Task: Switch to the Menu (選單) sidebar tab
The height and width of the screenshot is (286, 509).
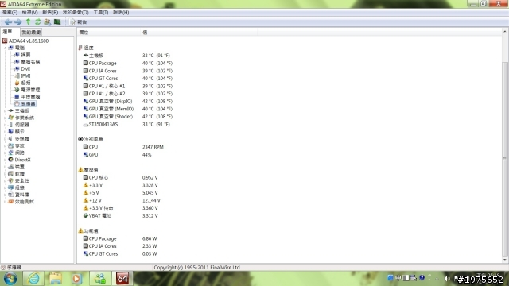Action: 7,32
